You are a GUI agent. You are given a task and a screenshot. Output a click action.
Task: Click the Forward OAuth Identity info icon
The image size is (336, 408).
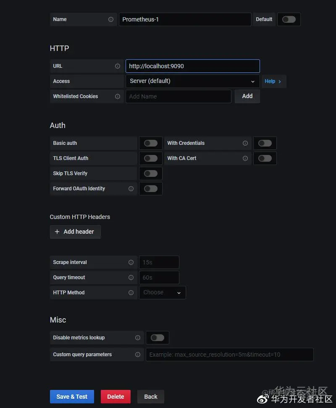[x=131, y=189]
